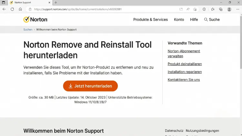The height and width of the screenshot is (136, 242).
Task: Open the browser home page icon
Action: click(20, 9)
